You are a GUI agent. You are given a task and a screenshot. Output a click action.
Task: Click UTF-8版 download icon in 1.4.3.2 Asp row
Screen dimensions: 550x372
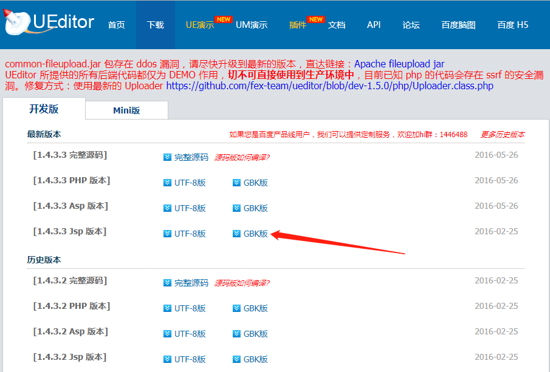pyautogui.click(x=167, y=334)
